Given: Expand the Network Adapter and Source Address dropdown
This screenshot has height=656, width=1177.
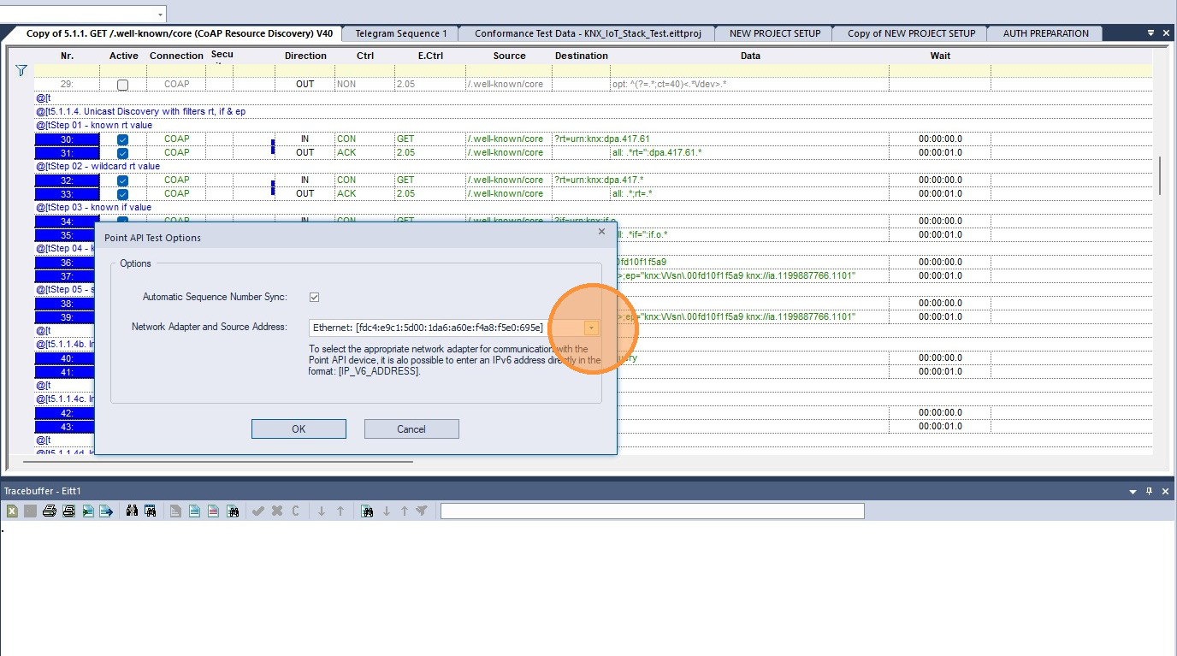Looking at the screenshot, I should click(591, 328).
